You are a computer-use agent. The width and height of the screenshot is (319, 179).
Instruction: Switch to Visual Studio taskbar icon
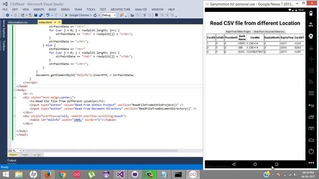120,175
